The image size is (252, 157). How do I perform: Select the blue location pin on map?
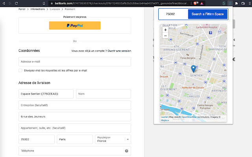tap(193, 69)
